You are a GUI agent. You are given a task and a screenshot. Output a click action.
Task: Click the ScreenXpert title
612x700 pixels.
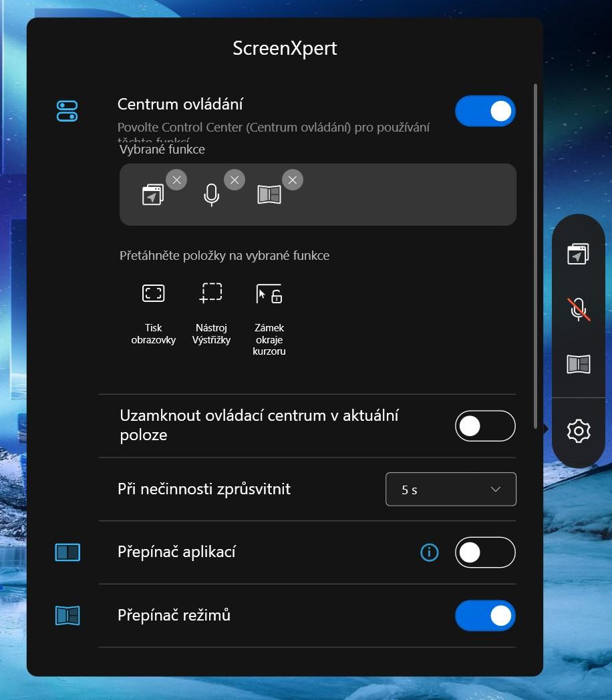click(x=285, y=48)
